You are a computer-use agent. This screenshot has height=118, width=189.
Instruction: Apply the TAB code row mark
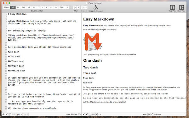coord(62,7)
